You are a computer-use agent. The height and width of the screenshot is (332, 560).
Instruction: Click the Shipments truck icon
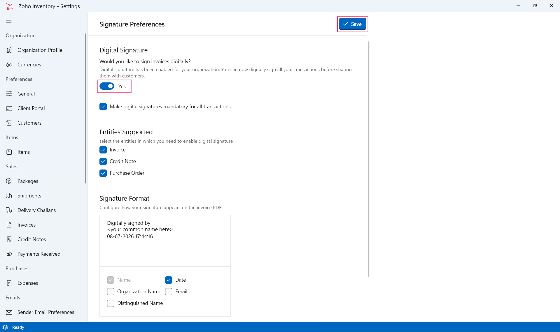click(x=9, y=196)
